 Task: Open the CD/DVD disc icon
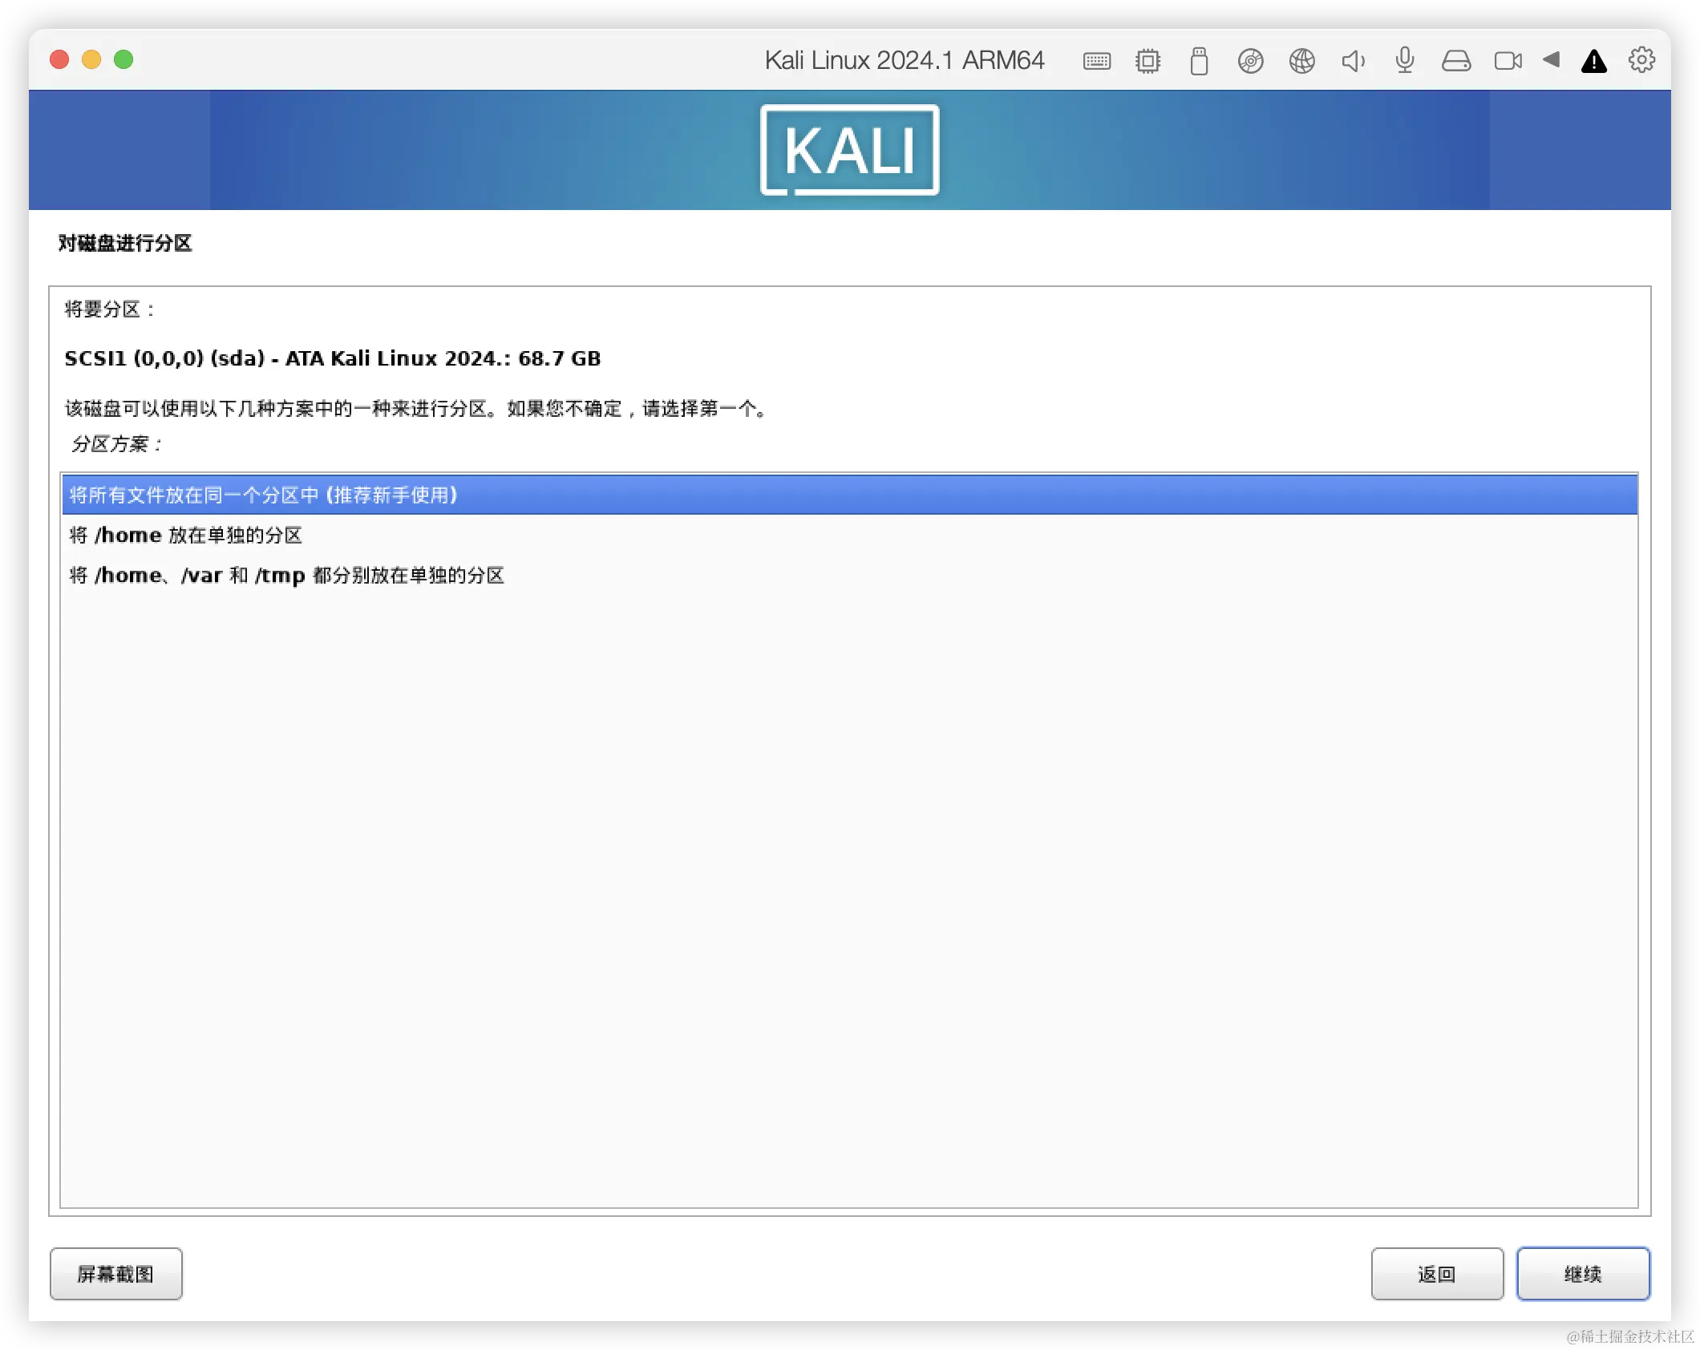pos(1250,61)
